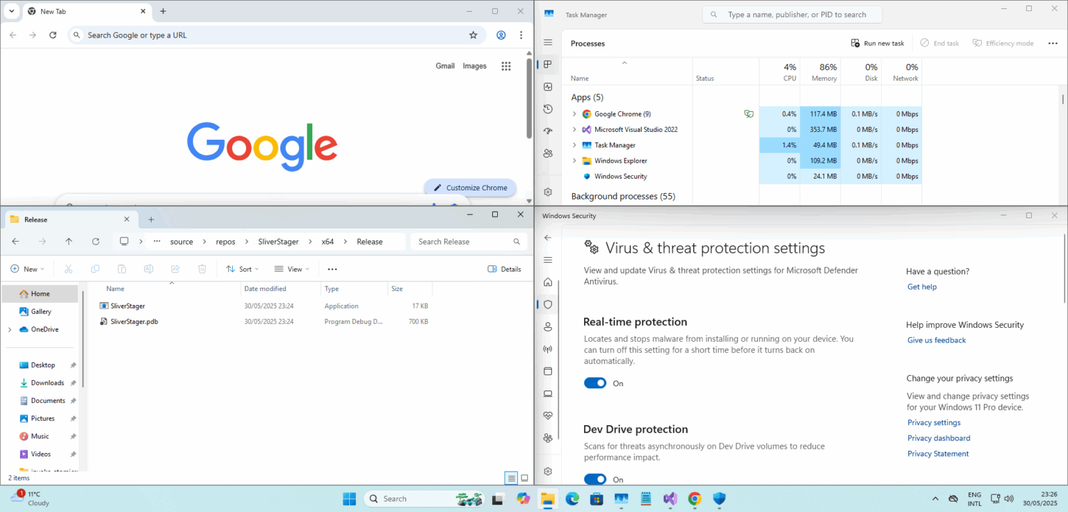Open Account protection in Windows Security sidebar
This screenshot has width=1068, height=512.
(548, 327)
